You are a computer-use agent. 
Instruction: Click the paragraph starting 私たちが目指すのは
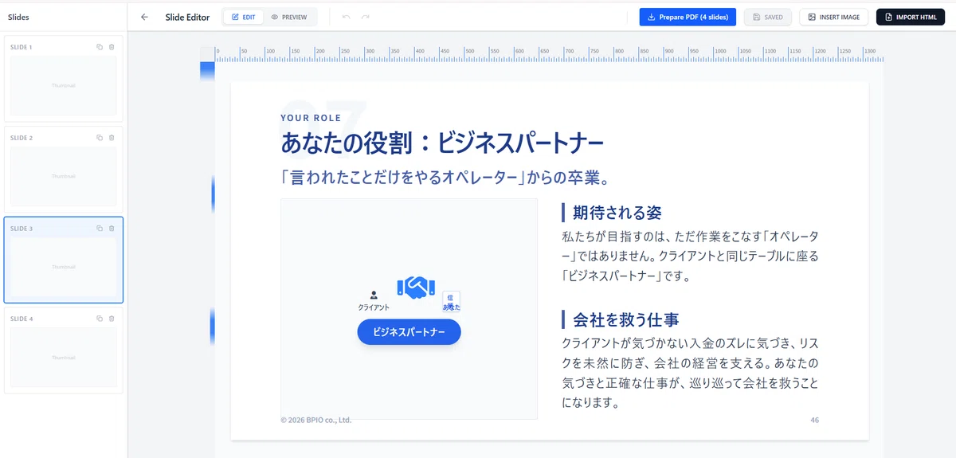(x=690, y=256)
